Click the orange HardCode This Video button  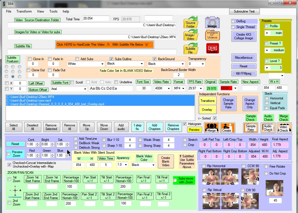pyautogui.click(x=105, y=45)
